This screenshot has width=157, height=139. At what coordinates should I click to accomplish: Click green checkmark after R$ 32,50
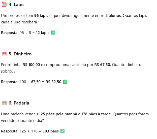click(65, 82)
